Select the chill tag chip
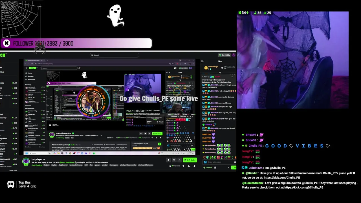The image size is (361, 203). (86, 165)
